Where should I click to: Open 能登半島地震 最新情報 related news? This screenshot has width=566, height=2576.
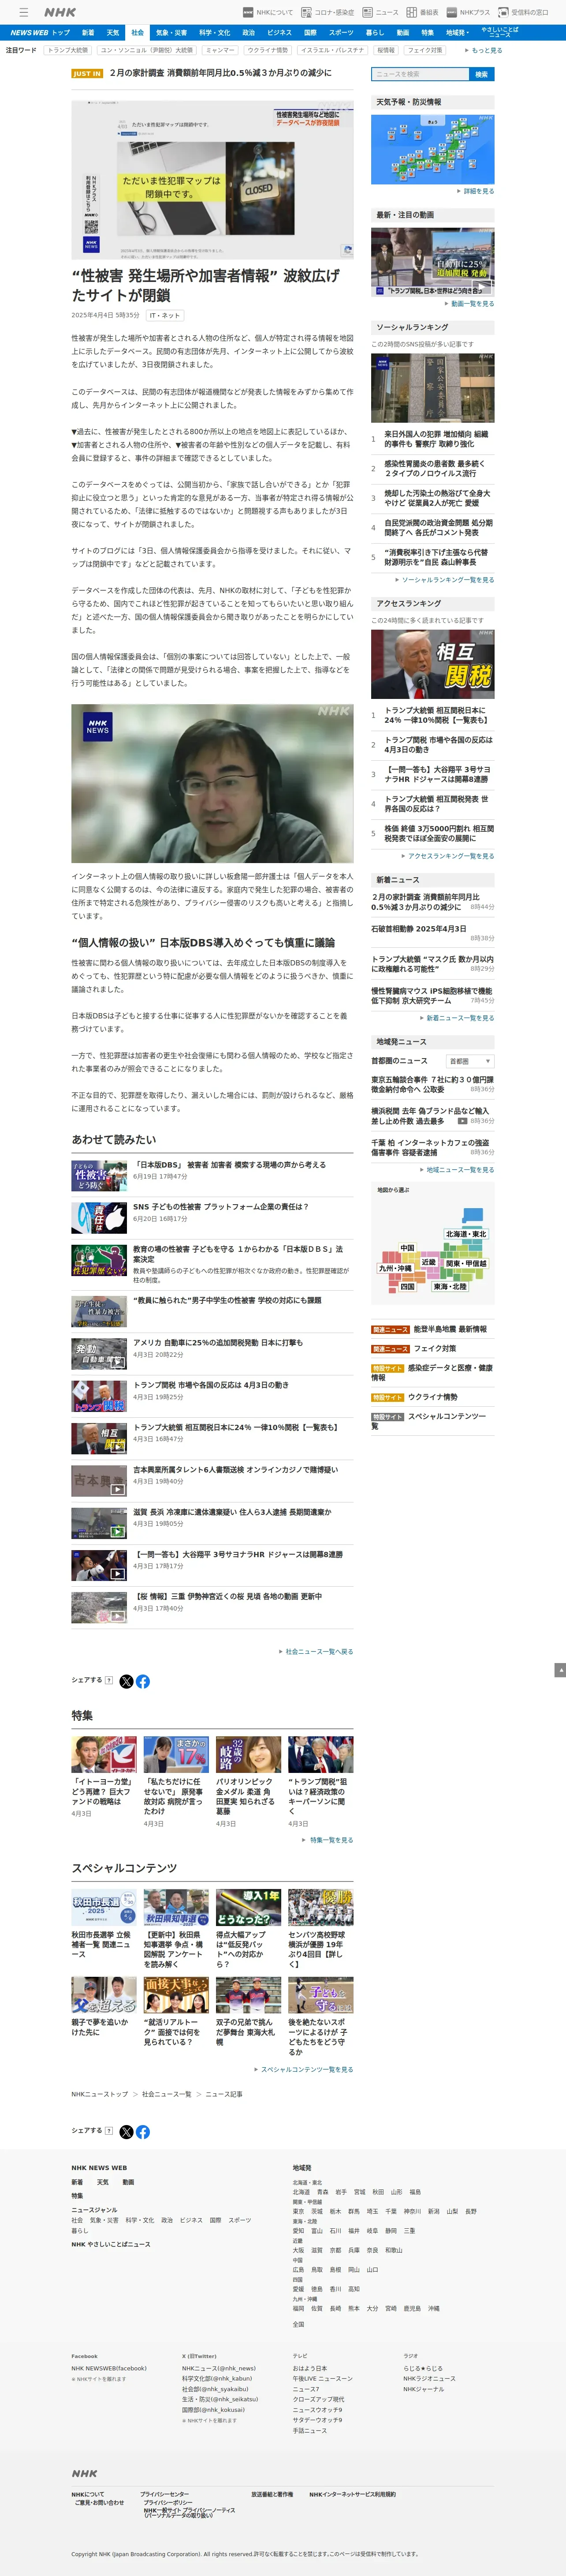tap(450, 1329)
